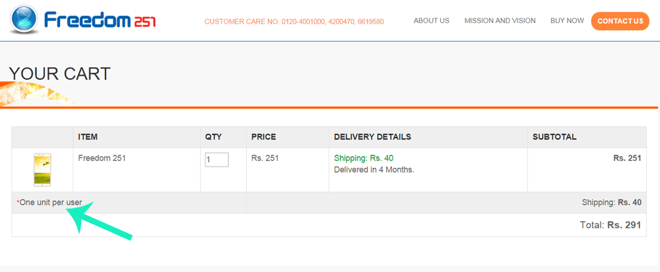Open the About Us menu item

[x=432, y=20]
